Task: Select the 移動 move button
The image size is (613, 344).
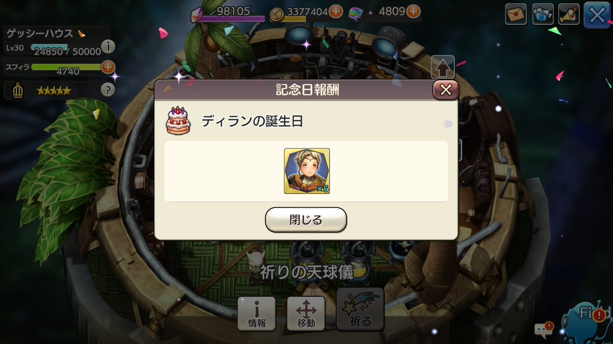Action: tap(306, 313)
